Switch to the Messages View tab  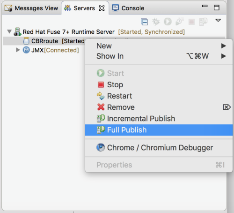point(31,8)
